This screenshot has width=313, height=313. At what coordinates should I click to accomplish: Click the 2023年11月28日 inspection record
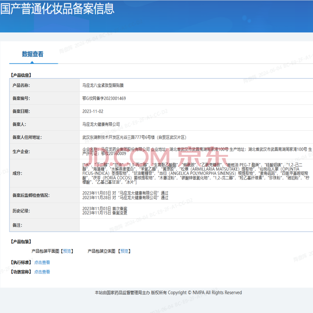125,198
